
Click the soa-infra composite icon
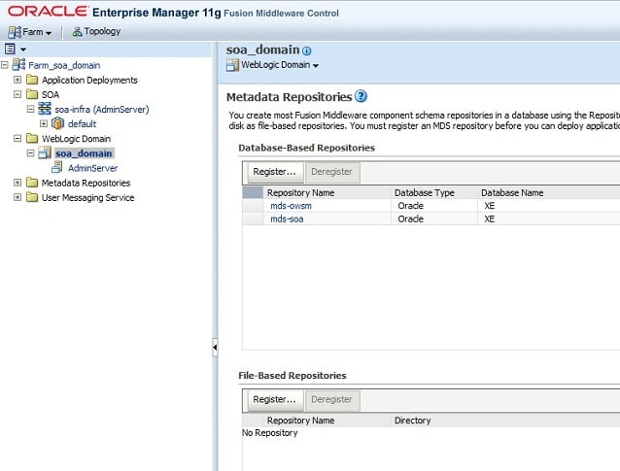point(45,109)
